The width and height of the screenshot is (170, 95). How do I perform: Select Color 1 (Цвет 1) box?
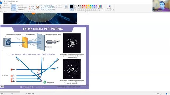pyautogui.click(x=71, y=8)
